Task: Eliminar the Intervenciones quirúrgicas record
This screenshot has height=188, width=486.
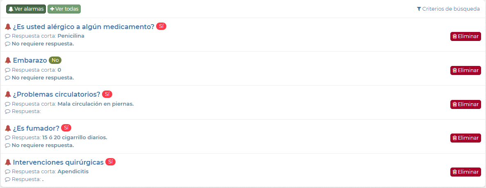Action: point(466,172)
